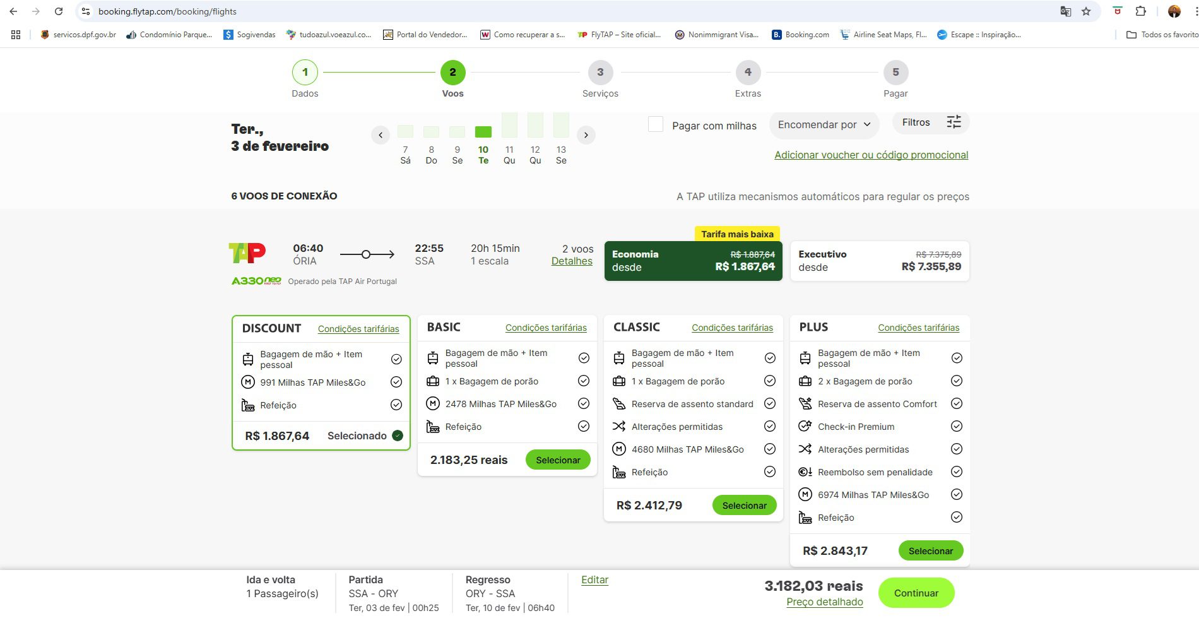Viewport: 1199px width, 623px height.
Task: Open the Encomendar por sort dropdown
Action: click(824, 125)
